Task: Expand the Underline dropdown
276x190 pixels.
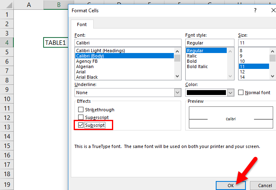Action: pyautogui.click(x=177, y=93)
